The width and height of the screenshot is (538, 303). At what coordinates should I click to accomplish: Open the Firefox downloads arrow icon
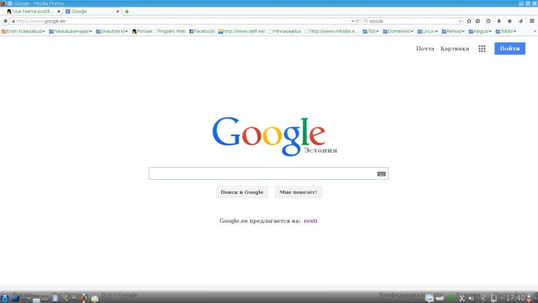tap(499, 21)
